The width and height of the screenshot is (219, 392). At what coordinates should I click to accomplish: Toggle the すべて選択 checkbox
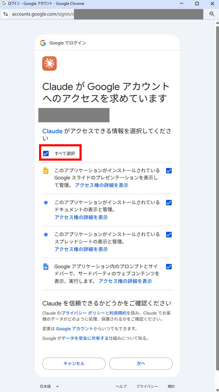[x=46, y=153]
